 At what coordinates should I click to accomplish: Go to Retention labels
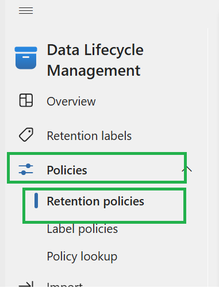click(89, 135)
